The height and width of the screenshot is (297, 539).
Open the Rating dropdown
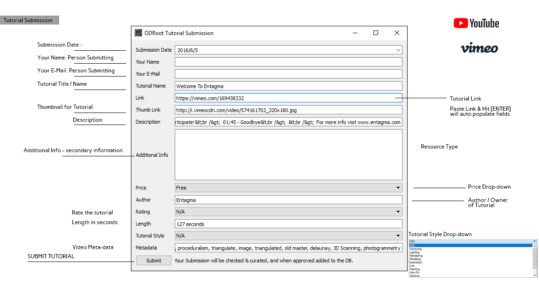[x=398, y=212]
